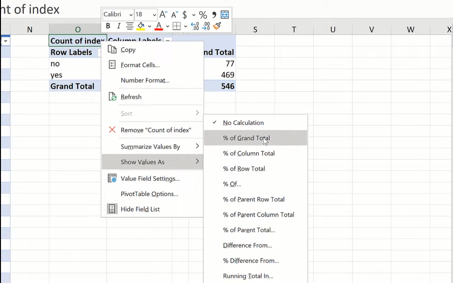Open accounting format dropdown arrow
Screen dimensions: 453x283
click(194, 15)
